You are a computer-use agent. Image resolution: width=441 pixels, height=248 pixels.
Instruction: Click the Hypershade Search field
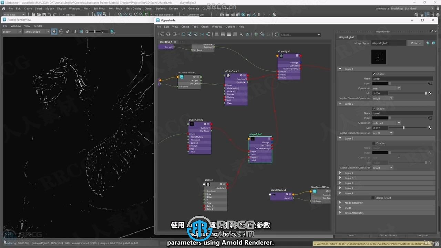pos(301,34)
